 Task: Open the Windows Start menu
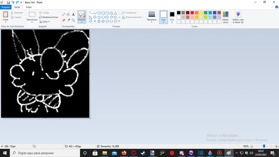pyautogui.click(x=5, y=153)
